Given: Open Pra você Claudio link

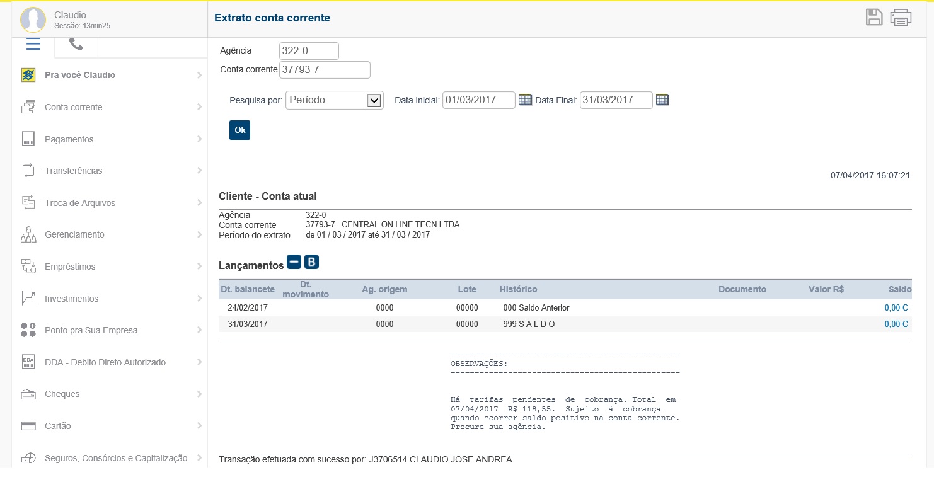Looking at the screenshot, I should (x=80, y=75).
